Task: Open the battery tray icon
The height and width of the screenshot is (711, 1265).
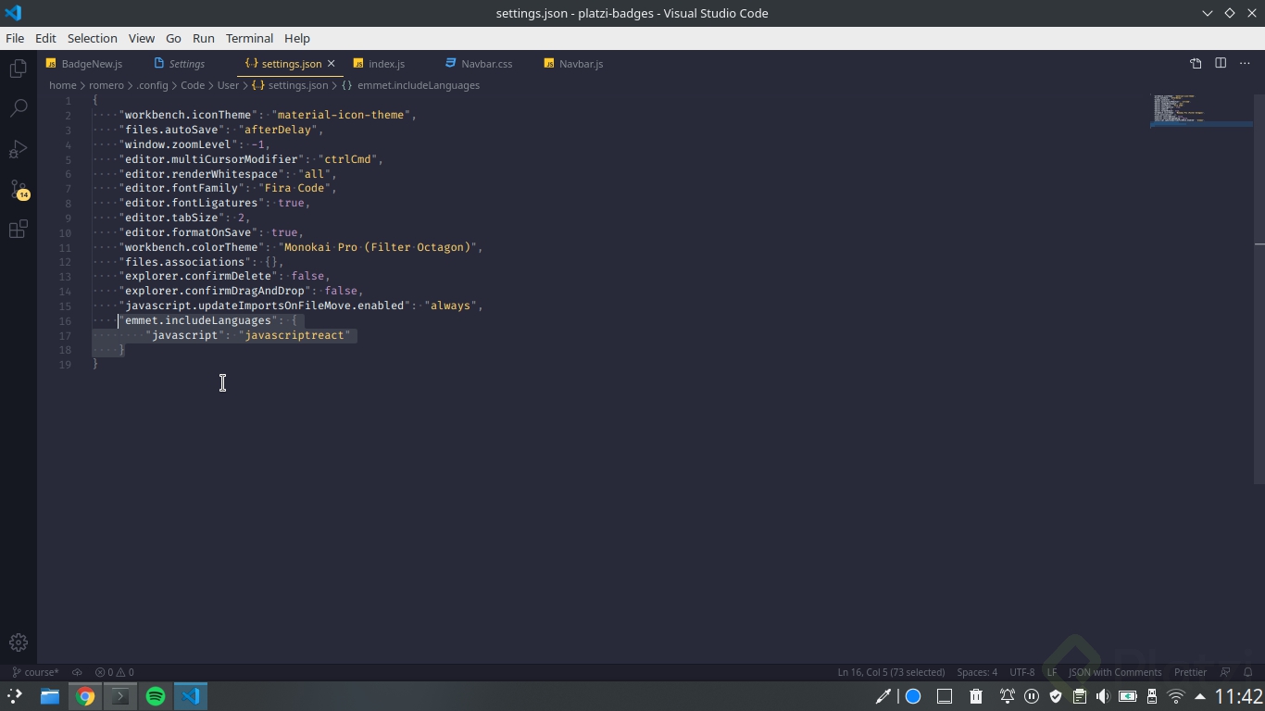Action: click(x=1128, y=696)
